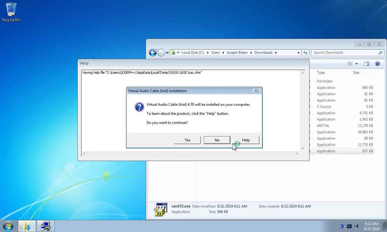Click the volume speaker tray icon
The height and width of the screenshot is (232, 387).
pos(356,226)
